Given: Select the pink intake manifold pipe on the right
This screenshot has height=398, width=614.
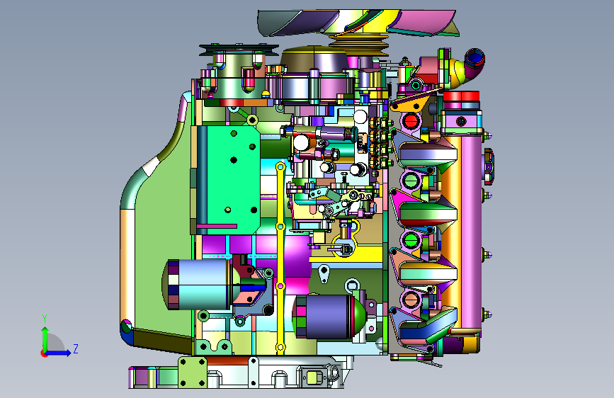Looking at the screenshot, I should point(471,231).
